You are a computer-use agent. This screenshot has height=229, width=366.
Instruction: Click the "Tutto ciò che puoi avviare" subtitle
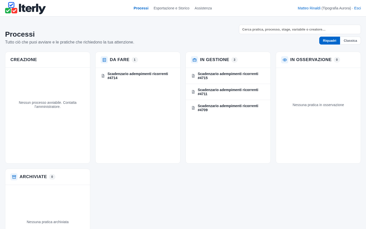pos(70,42)
